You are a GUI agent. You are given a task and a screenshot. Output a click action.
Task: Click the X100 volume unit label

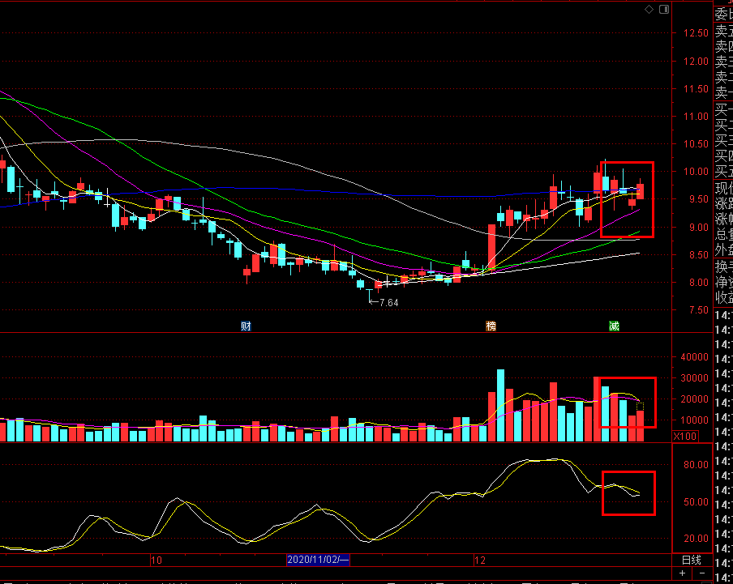pyautogui.click(x=685, y=436)
